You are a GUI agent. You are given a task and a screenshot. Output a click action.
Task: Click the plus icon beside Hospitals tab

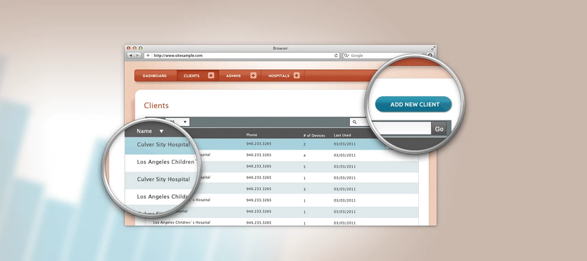pos(296,75)
